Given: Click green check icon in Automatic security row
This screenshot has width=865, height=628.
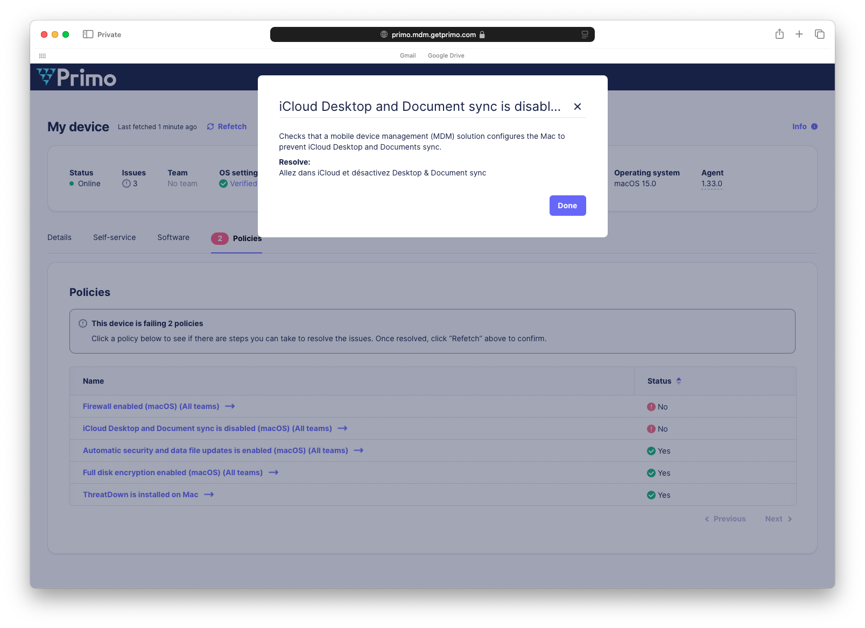Looking at the screenshot, I should pos(651,451).
